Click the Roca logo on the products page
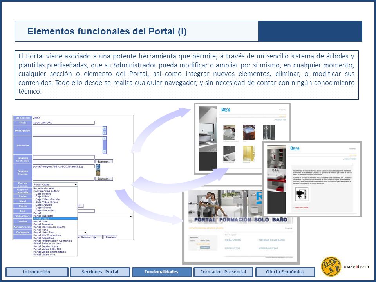 coord(226,110)
